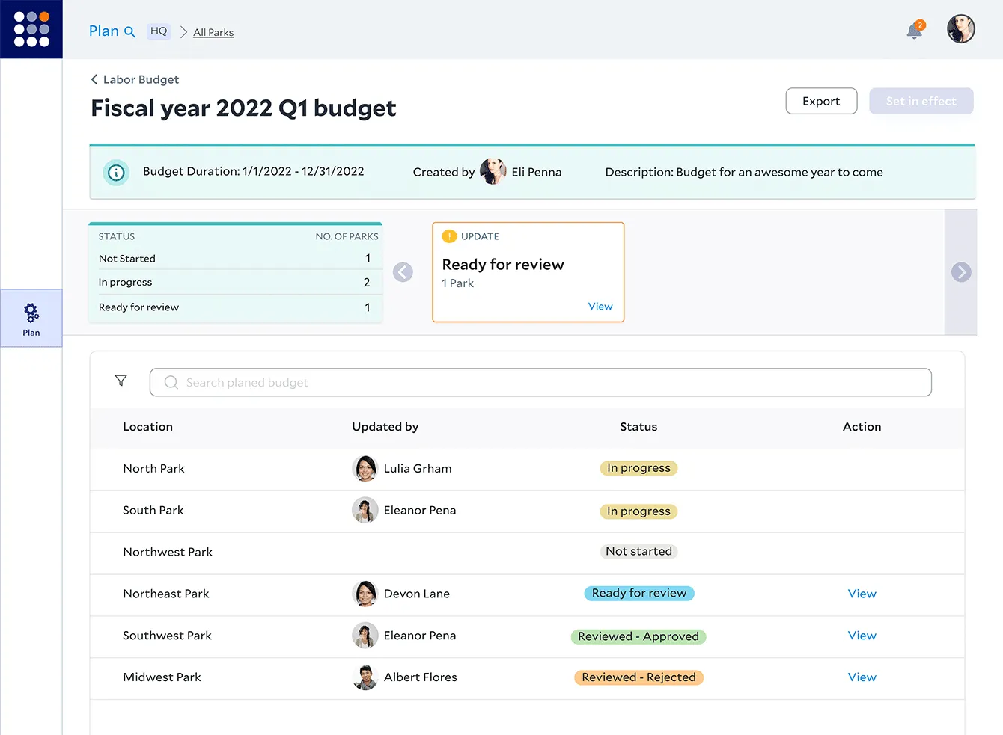Click the next card arrow

click(x=961, y=272)
